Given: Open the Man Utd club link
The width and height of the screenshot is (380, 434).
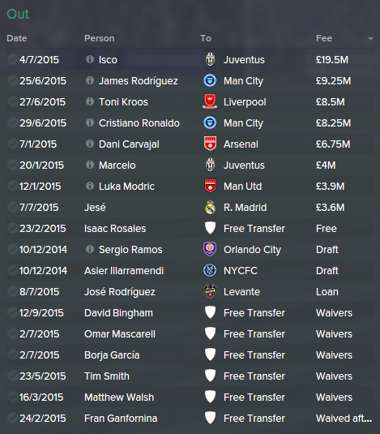Looking at the screenshot, I should (x=242, y=187).
